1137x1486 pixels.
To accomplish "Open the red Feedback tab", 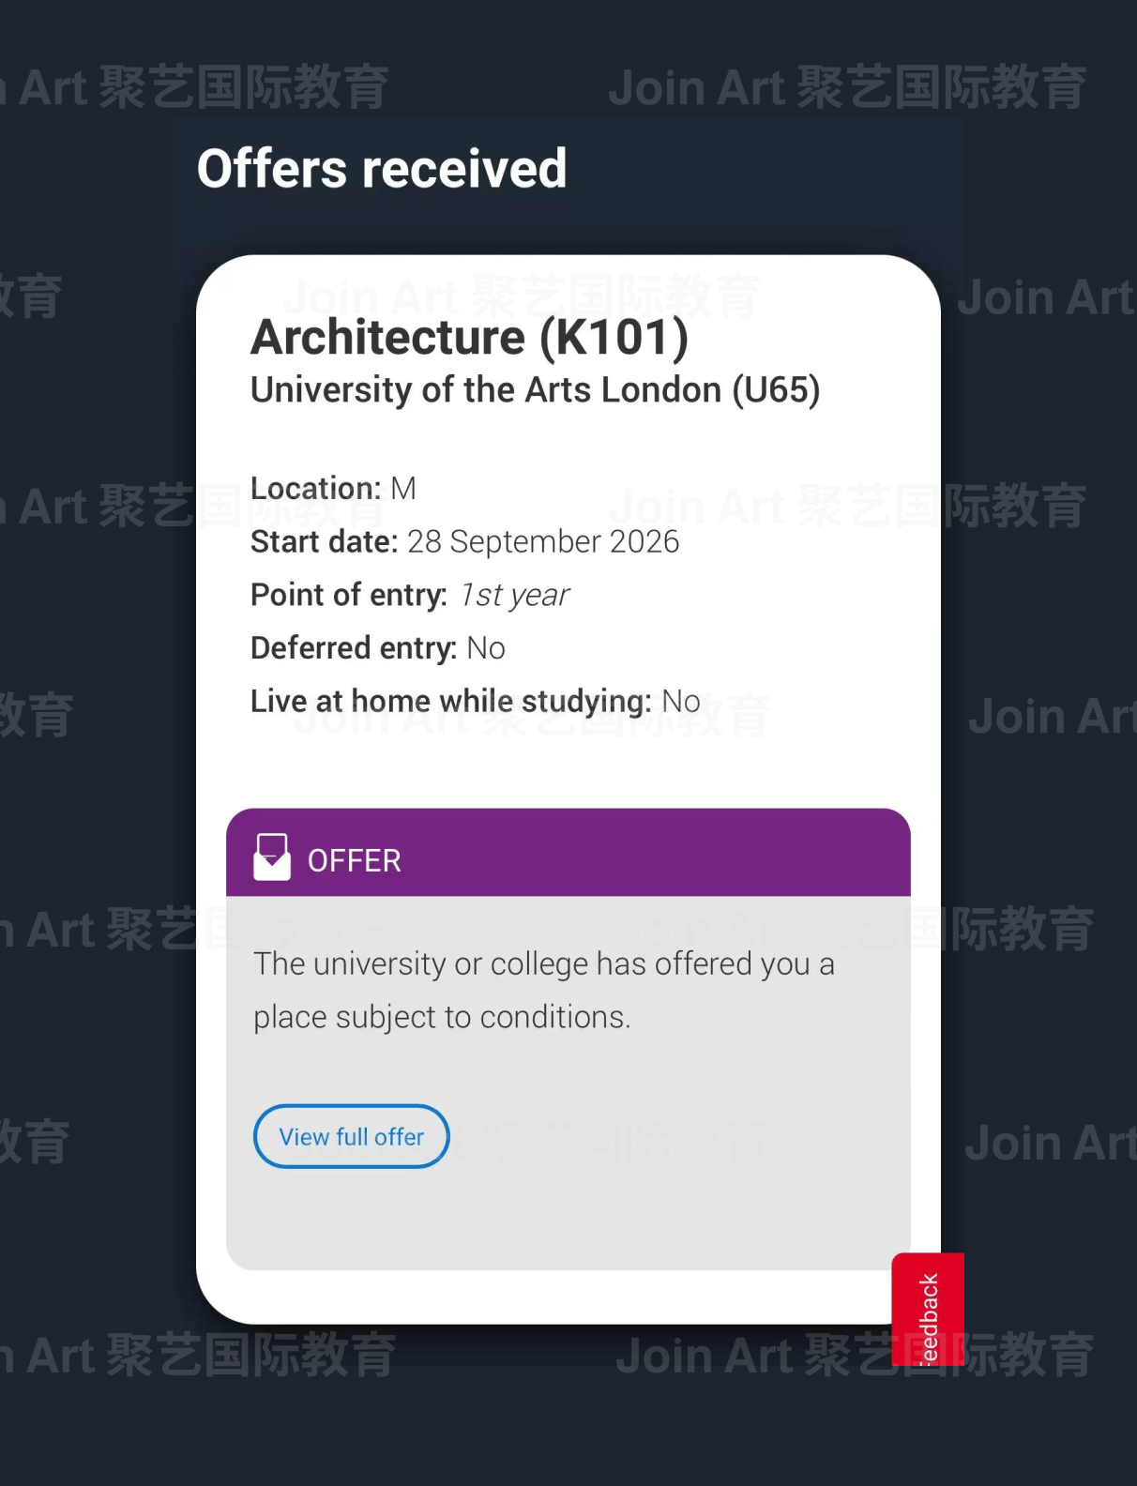I will [928, 1312].
